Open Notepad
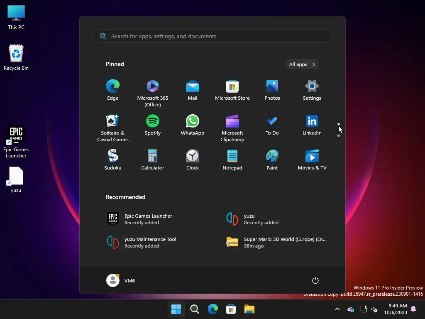The width and height of the screenshot is (425, 319). (232, 160)
